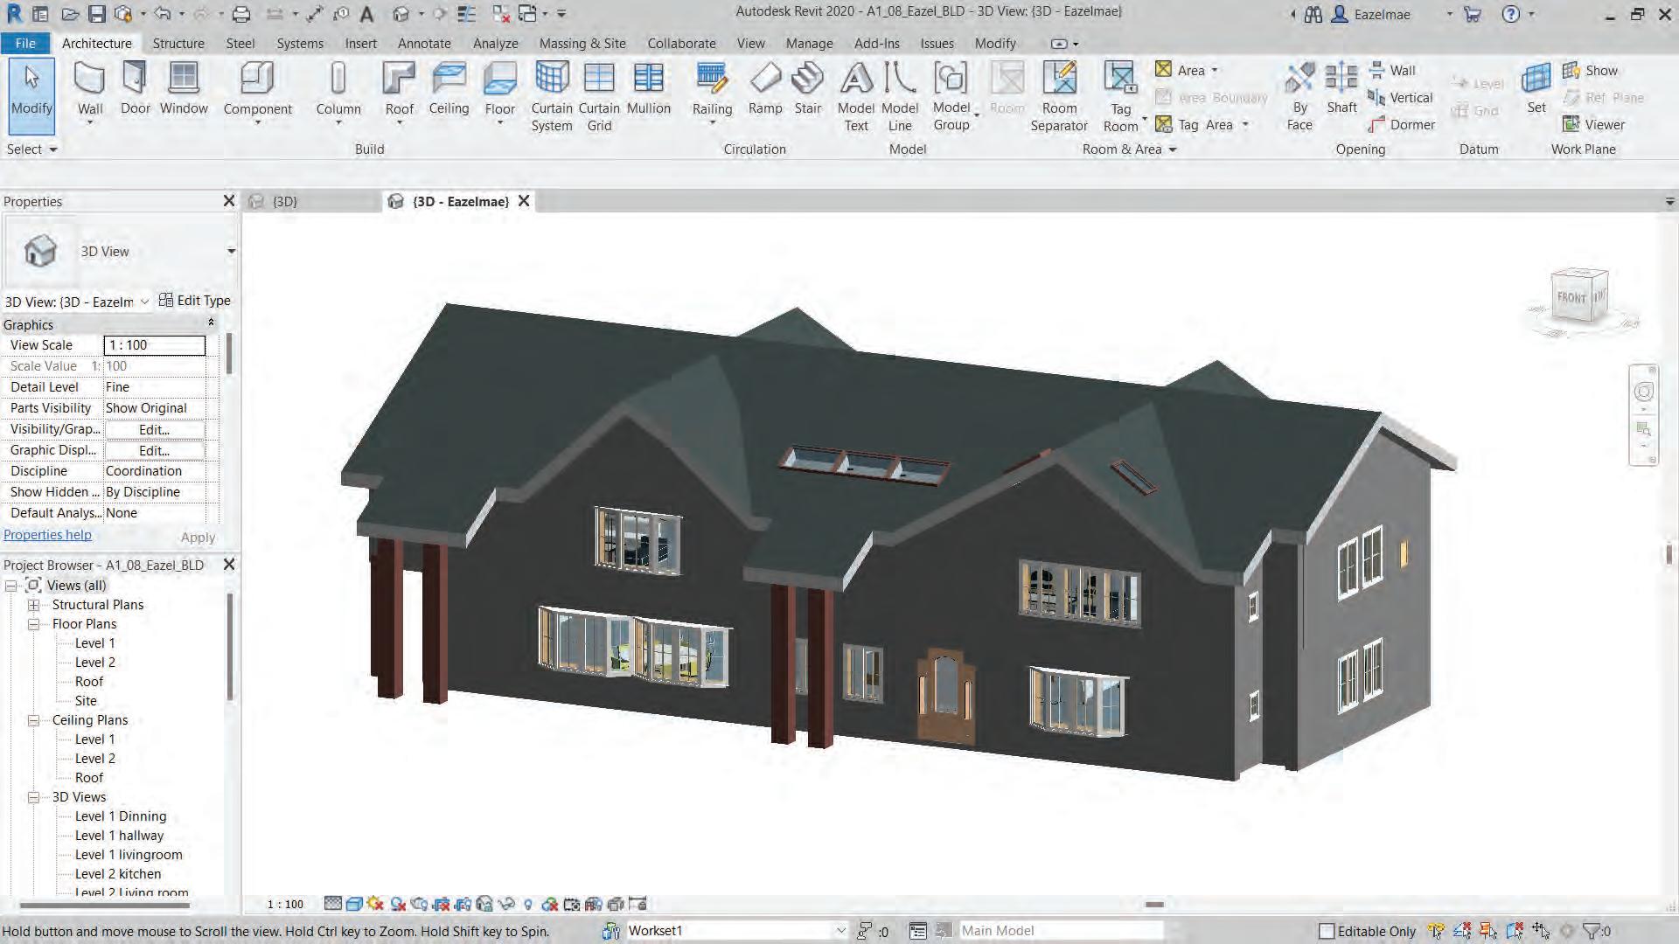This screenshot has height=944, width=1679.
Task: Expand the Structural Plans node
Action: [33, 605]
